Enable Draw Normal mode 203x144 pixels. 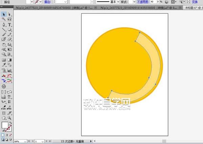coord(3,140)
